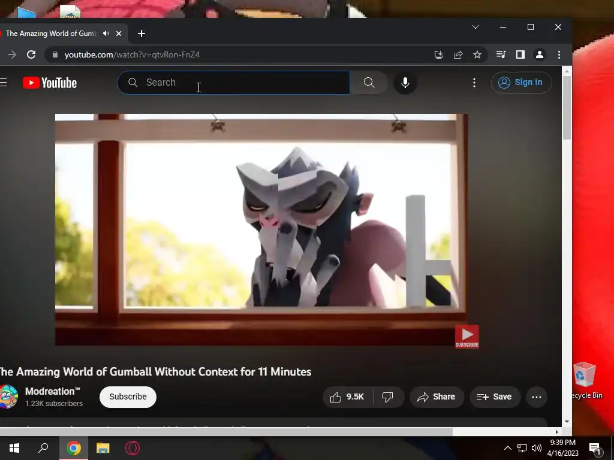Expand the tab search chevron
Image resolution: width=614 pixels, height=460 pixels.
[x=475, y=27]
